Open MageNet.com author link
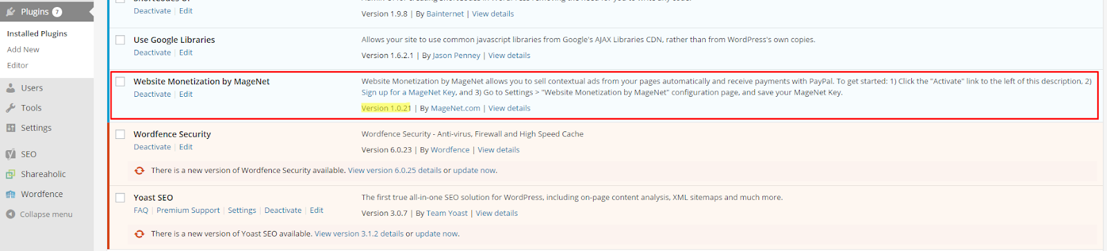The height and width of the screenshot is (251, 1107). (455, 108)
